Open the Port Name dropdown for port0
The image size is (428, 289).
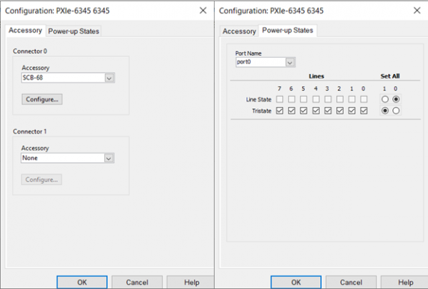coord(265,62)
